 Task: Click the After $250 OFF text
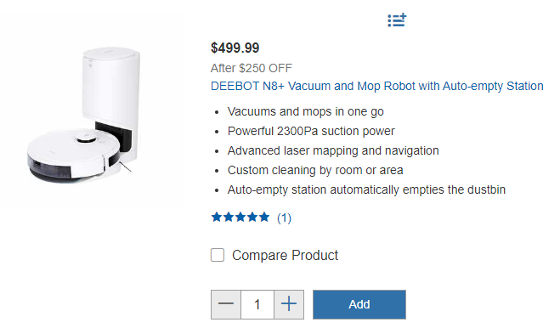[x=251, y=68]
